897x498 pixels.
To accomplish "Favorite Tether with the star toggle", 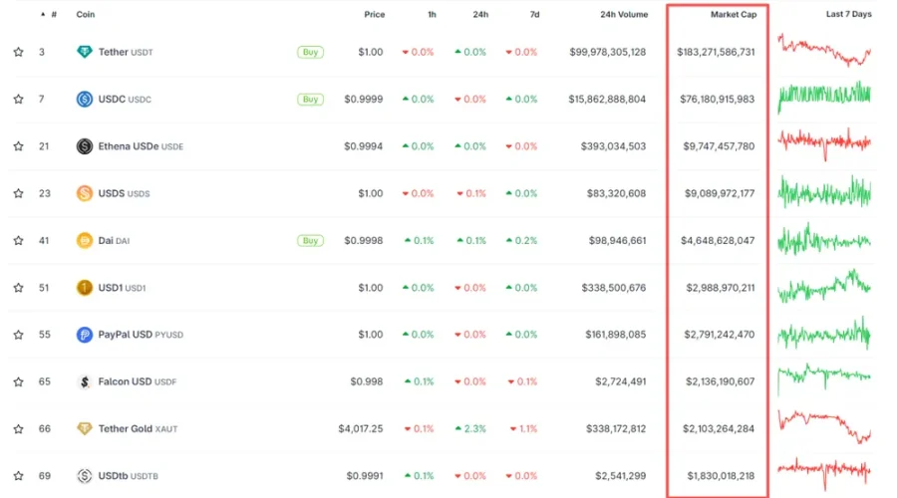I will click(18, 52).
